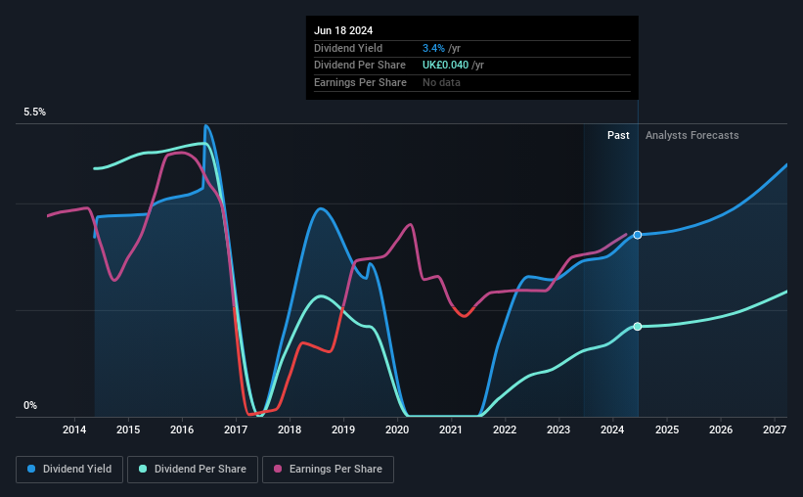Click the 5.5% y-axis label
The height and width of the screenshot is (497, 803).
coord(35,113)
